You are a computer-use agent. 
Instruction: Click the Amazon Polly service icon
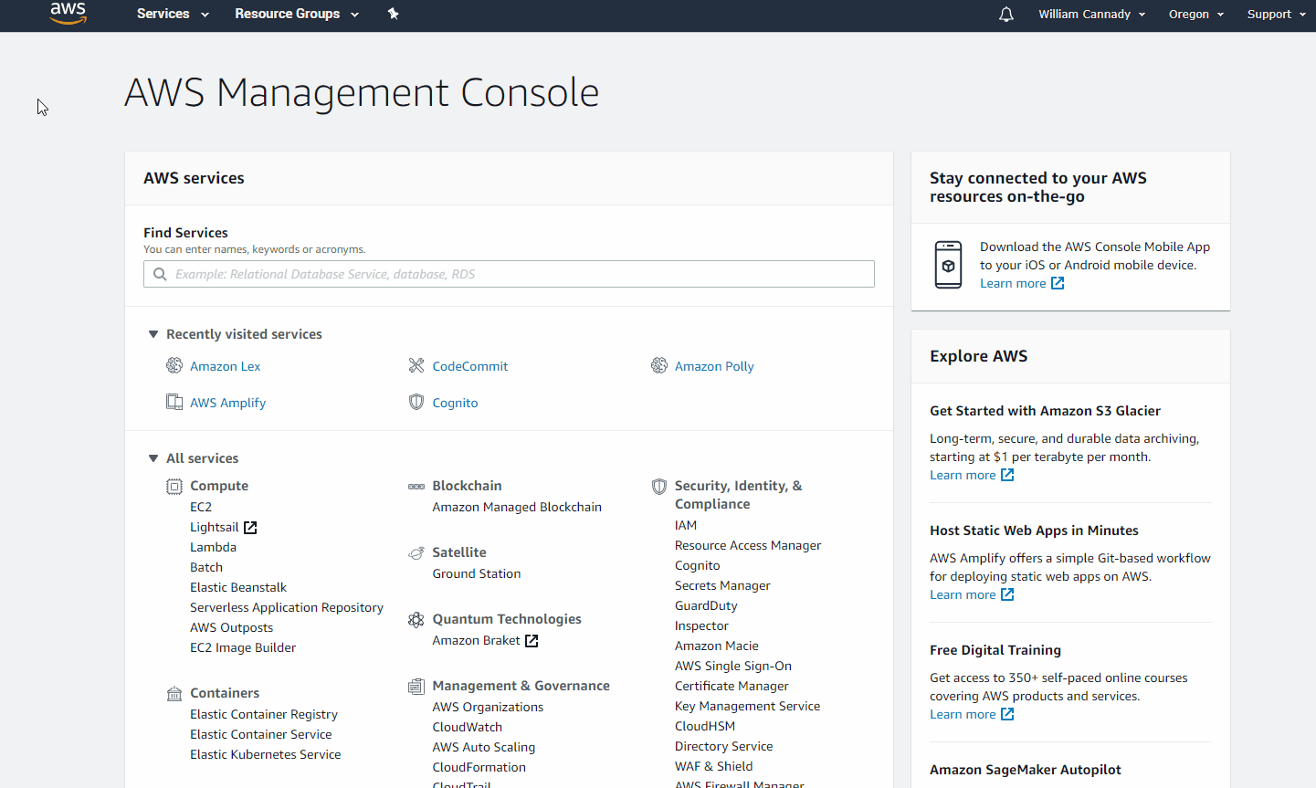(659, 366)
